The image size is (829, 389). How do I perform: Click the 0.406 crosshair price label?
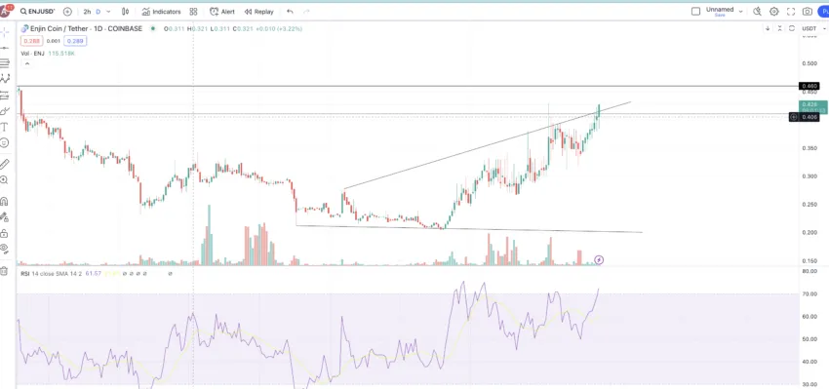809,117
